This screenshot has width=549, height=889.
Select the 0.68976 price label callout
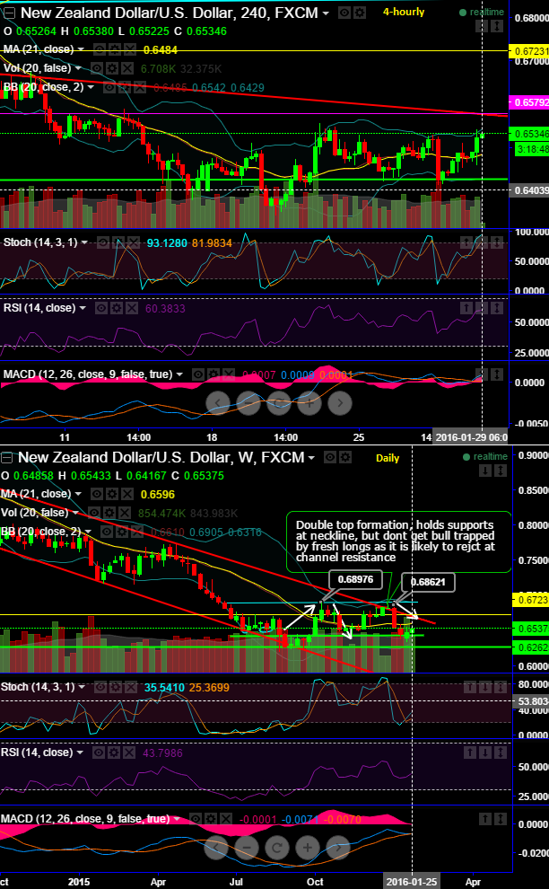tap(356, 580)
